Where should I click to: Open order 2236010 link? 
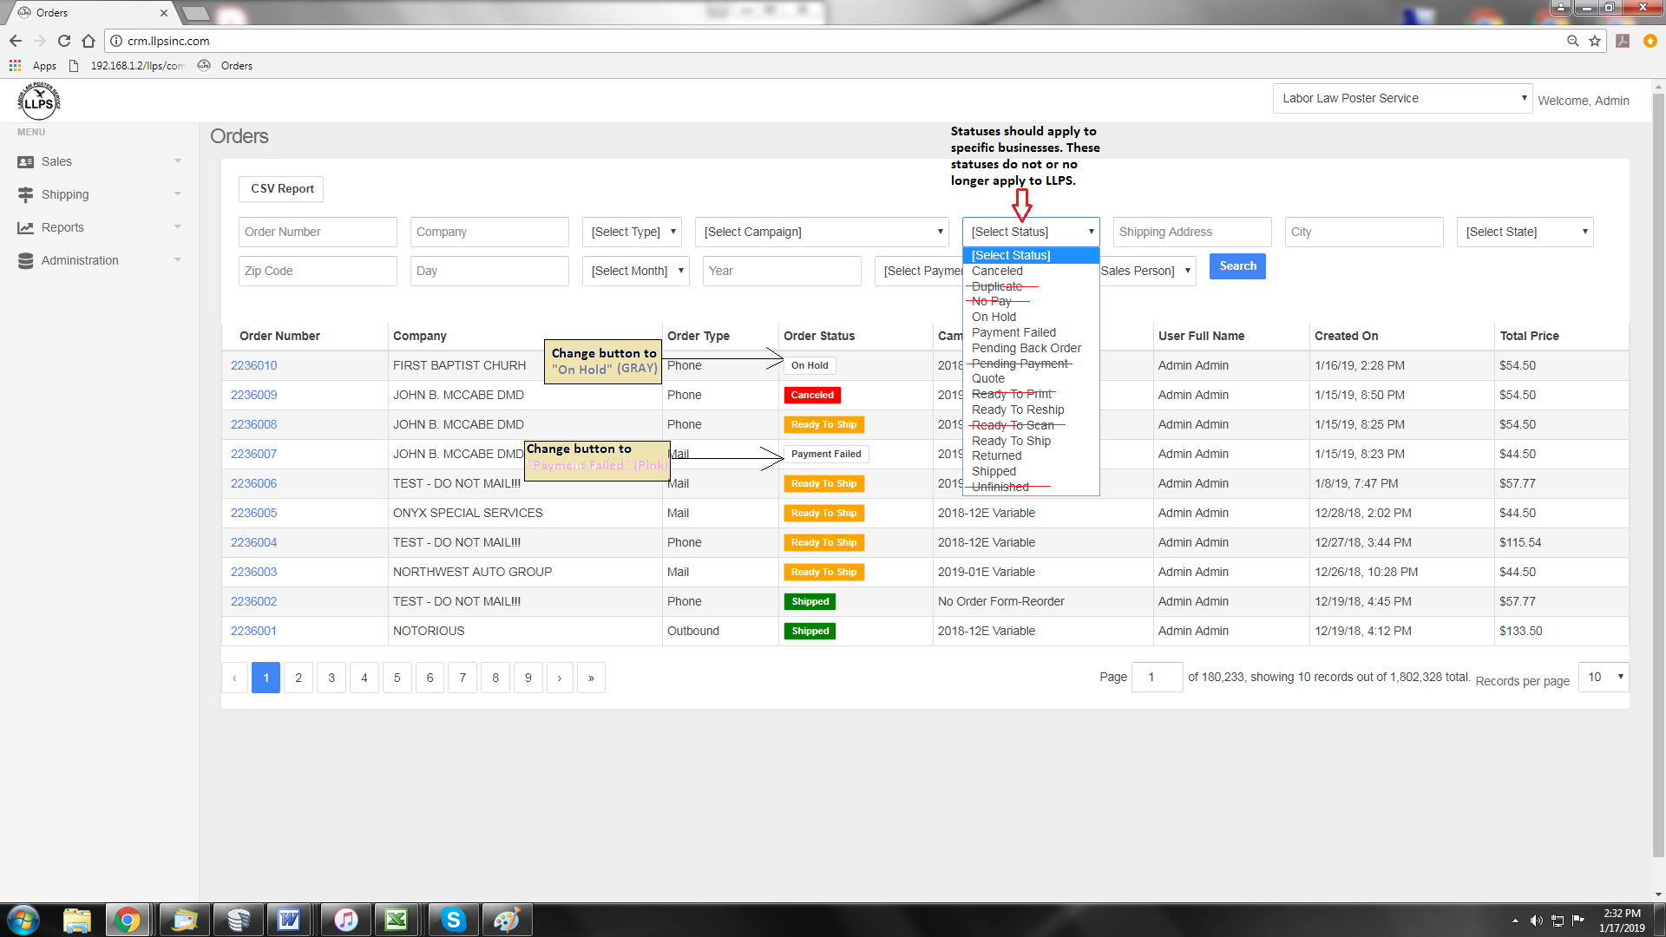tap(253, 365)
